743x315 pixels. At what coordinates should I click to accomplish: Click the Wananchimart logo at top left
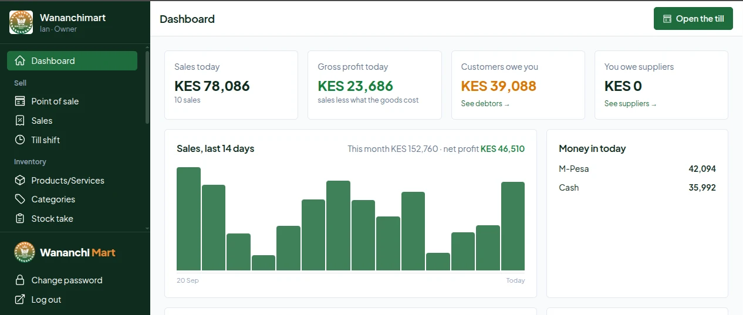click(21, 22)
